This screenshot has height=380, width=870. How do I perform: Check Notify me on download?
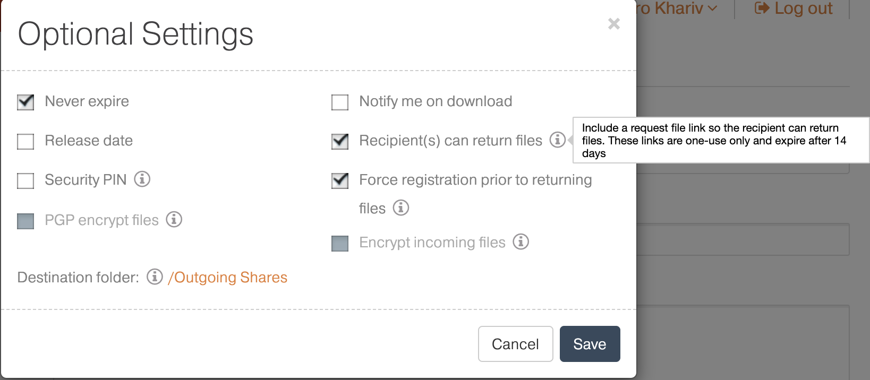pos(340,102)
